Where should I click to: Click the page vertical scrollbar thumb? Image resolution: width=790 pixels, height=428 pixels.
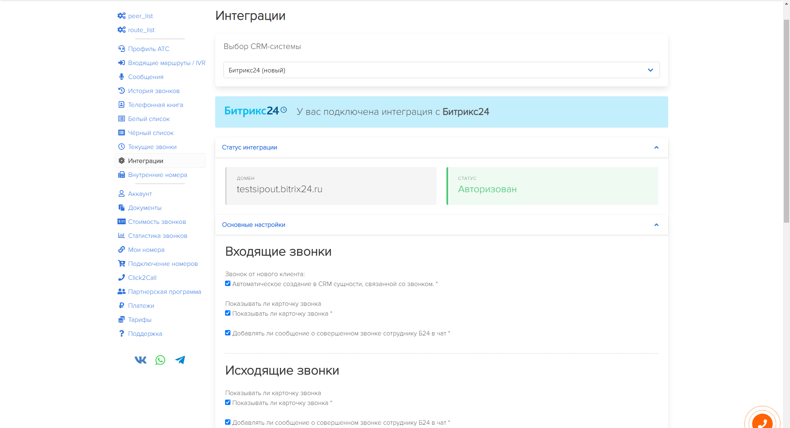click(x=786, y=121)
